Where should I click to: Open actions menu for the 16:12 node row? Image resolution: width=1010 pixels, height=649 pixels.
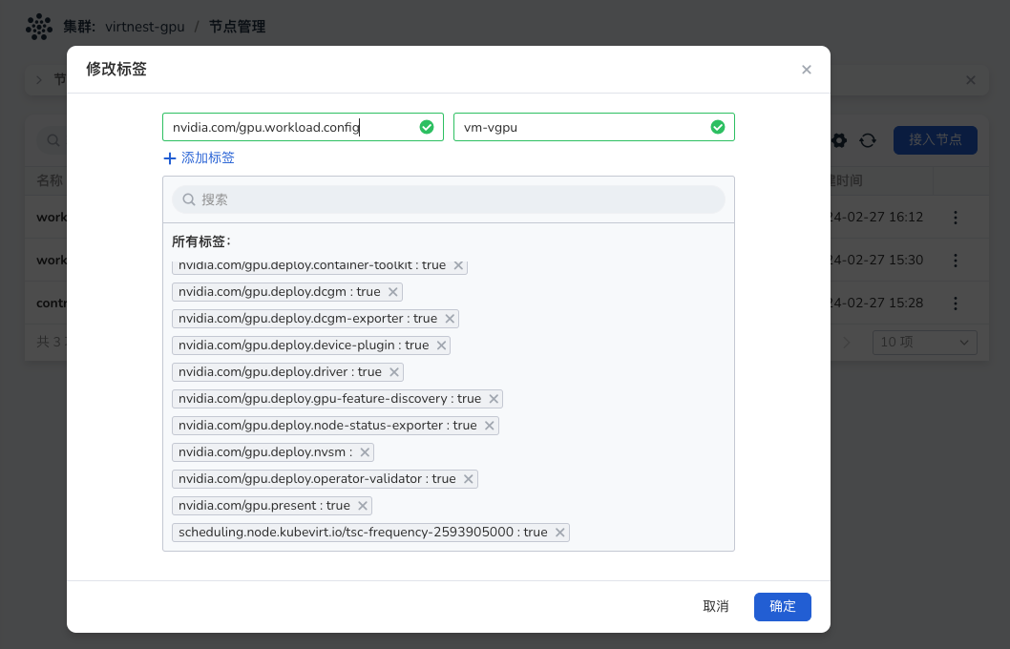956,218
